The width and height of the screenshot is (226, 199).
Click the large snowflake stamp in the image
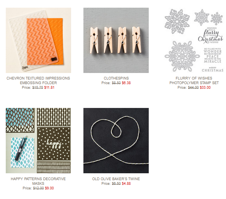click(x=182, y=56)
